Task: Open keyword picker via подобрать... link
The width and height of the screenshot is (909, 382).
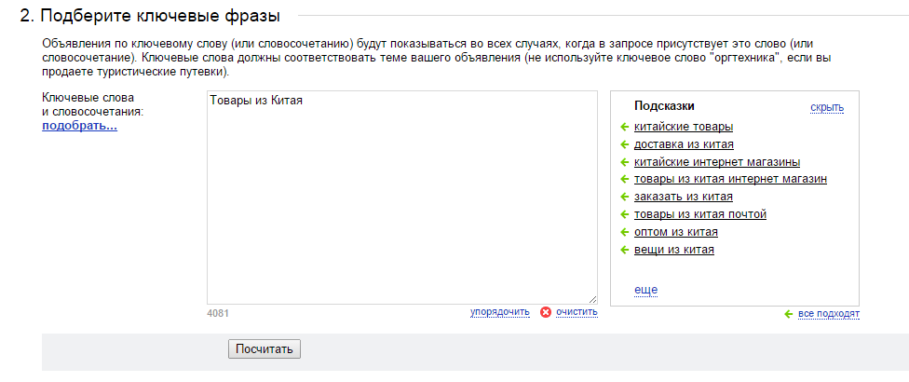Action: (79, 127)
